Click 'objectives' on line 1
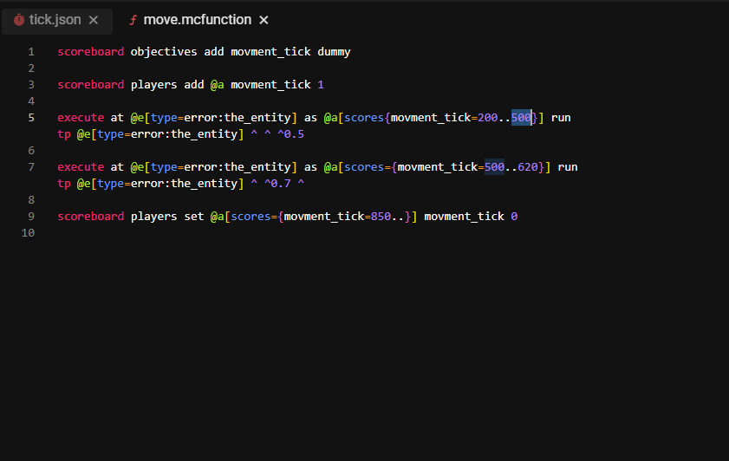The height and width of the screenshot is (461, 729). tap(164, 52)
